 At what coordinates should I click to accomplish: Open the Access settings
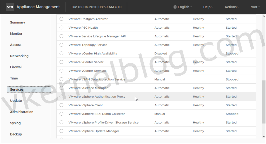16,45
